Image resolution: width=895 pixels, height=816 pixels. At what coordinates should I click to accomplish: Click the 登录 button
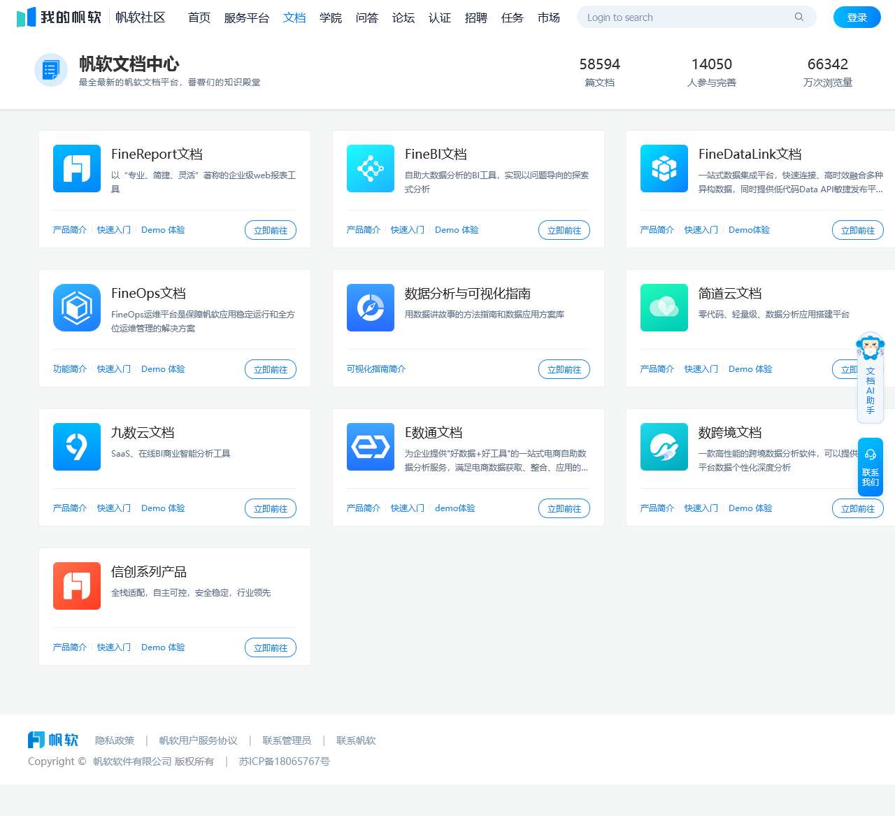tap(857, 17)
